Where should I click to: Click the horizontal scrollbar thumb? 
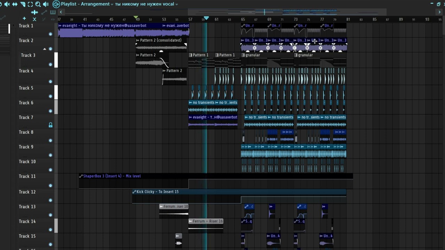[287, 12]
